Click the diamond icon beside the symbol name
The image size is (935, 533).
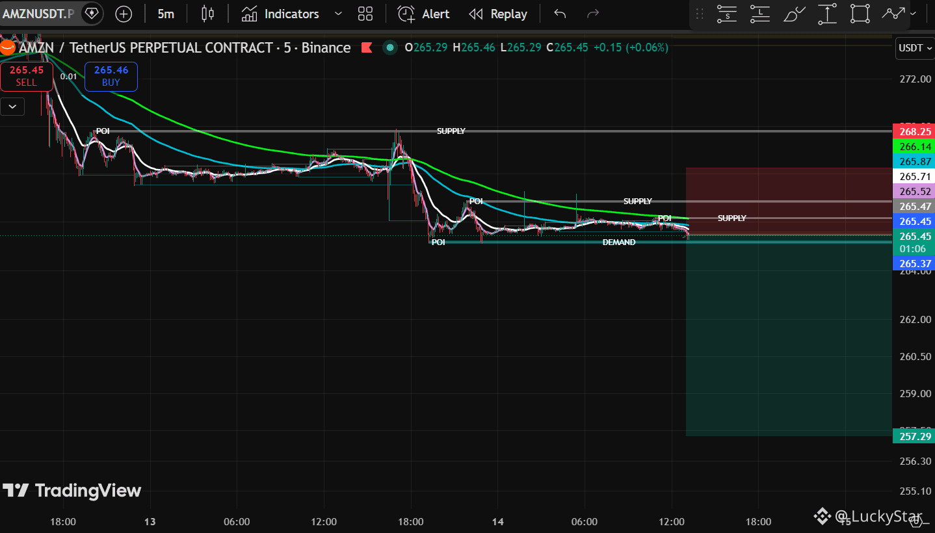point(92,13)
